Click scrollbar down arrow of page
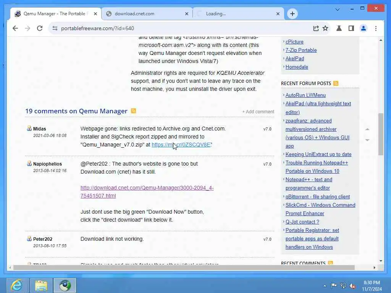Image resolution: width=391 pixels, height=293 pixels. [381, 261]
